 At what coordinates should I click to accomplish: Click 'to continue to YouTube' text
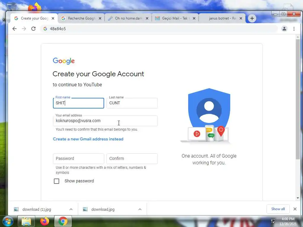77,85
